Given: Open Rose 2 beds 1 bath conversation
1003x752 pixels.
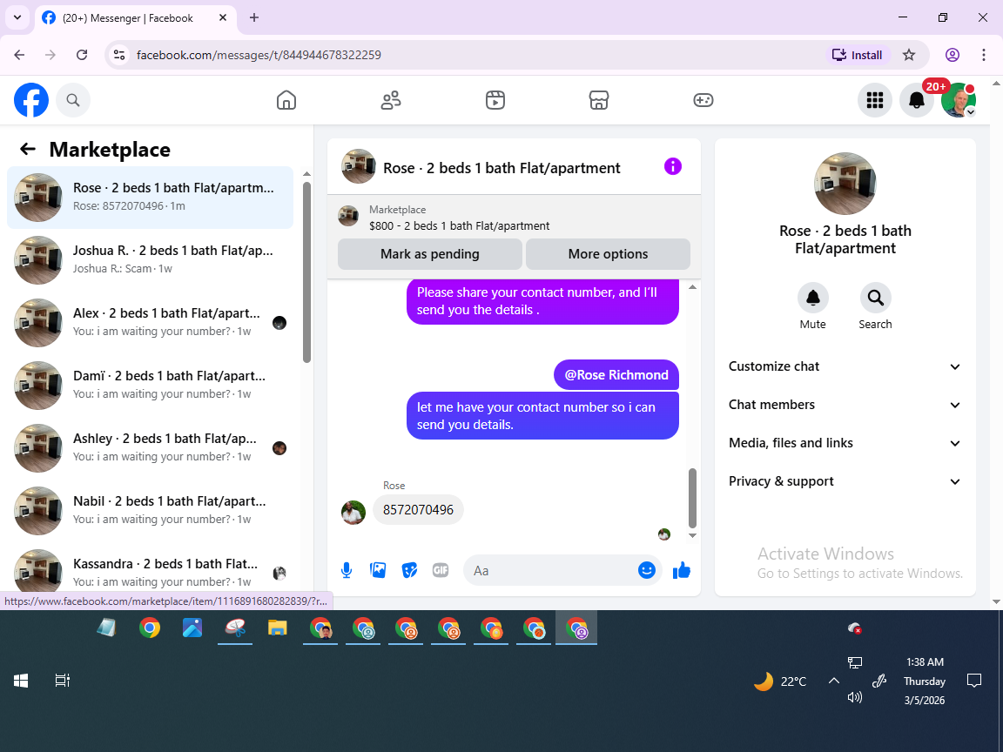Looking at the screenshot, I should point(151,197).
